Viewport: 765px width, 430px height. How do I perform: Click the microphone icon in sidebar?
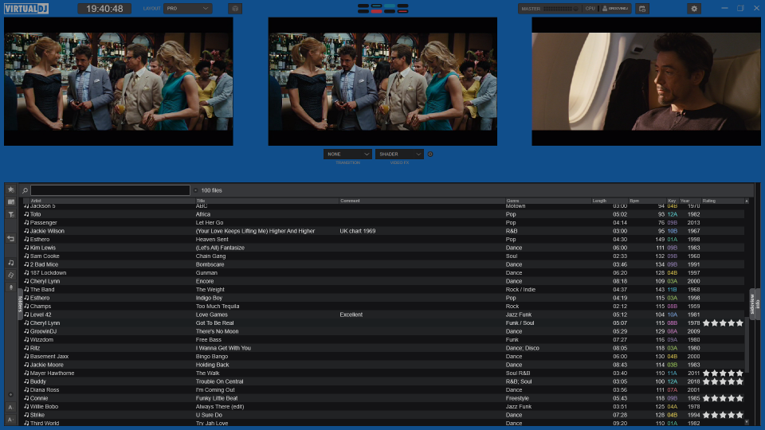point(10,287)
